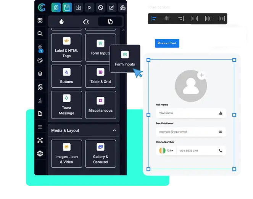Select the Table & Grid card

[x=100, y=76]
